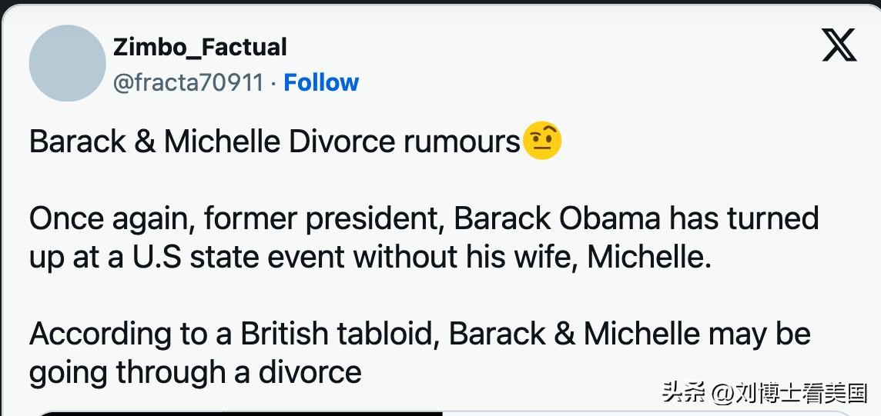Click the @fracta70911 handle

tap(189, 82)
